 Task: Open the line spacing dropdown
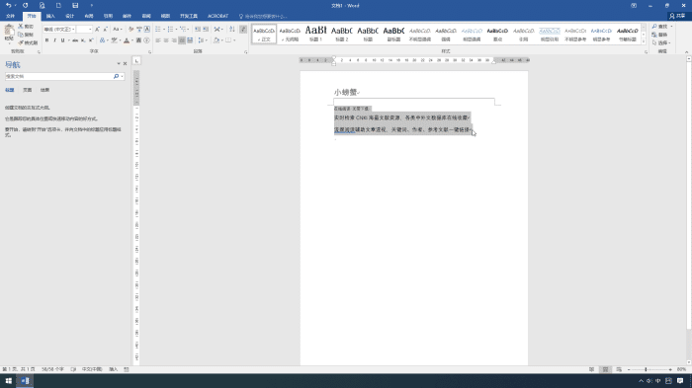click(202, 40)
